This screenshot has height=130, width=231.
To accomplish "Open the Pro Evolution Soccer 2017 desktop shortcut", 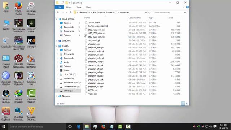I will tap(18, 43).
